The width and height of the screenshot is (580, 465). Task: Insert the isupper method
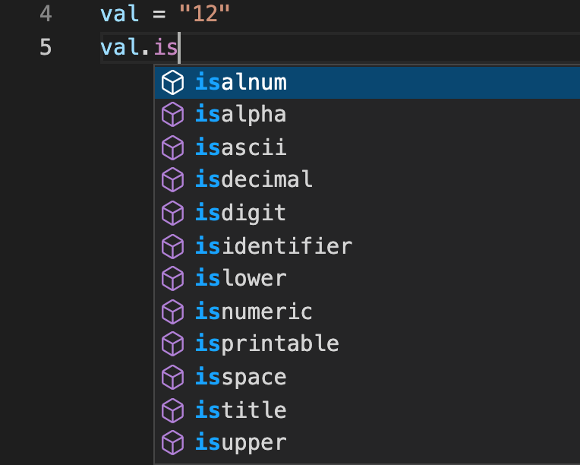pos(367,443)
